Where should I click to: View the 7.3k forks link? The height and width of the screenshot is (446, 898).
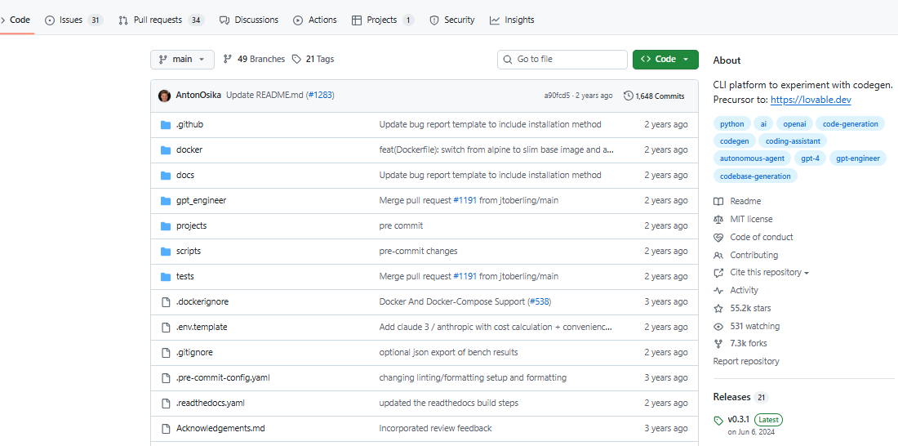tap(740, 343)
